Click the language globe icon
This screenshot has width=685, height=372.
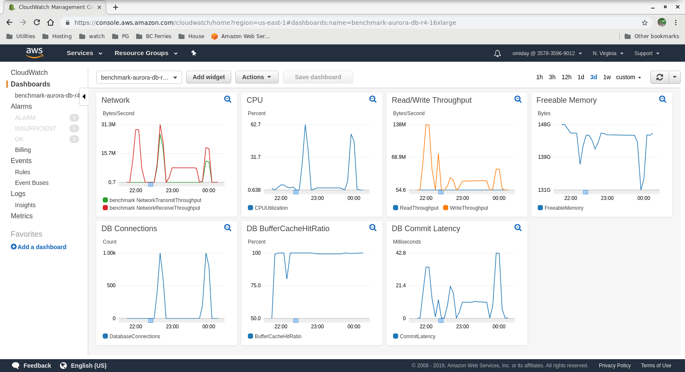[x=63, y=366]
